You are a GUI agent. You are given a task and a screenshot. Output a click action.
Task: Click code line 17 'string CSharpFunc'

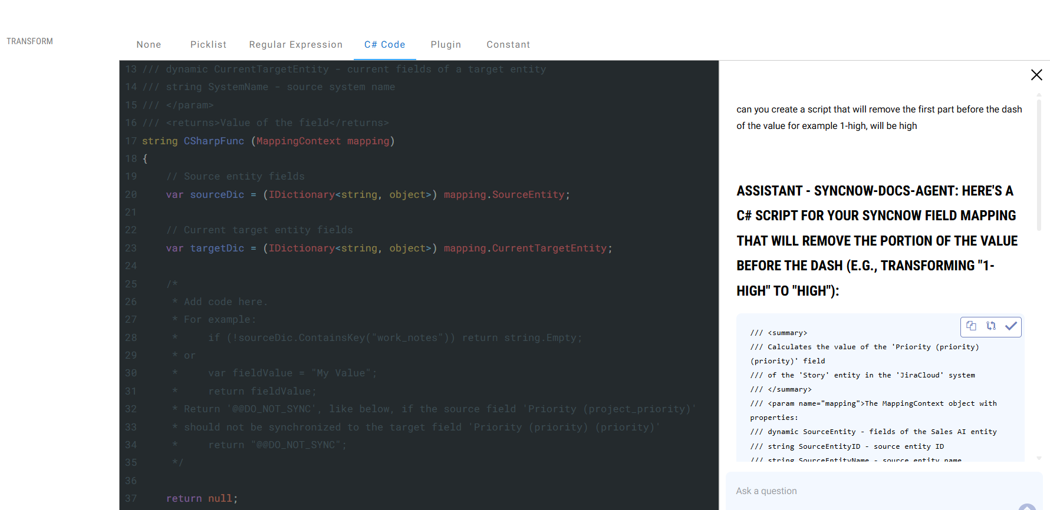click(268, 141)
